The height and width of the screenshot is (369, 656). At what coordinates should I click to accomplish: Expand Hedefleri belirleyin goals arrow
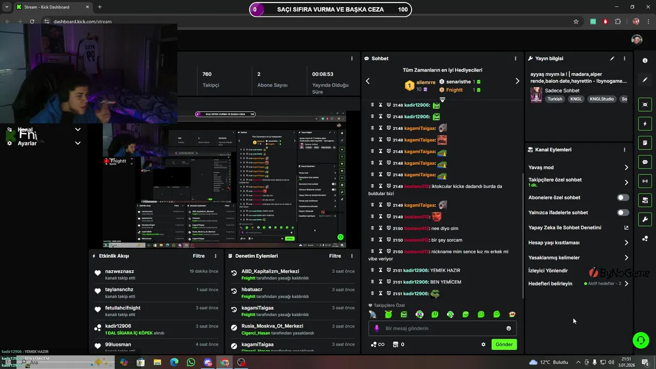[626, 283]
